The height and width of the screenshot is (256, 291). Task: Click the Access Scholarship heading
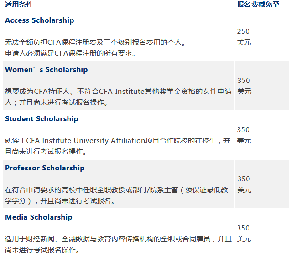click(x=39, y=20)
